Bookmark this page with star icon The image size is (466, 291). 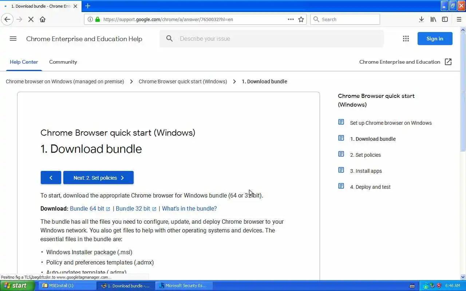(301, 19)
